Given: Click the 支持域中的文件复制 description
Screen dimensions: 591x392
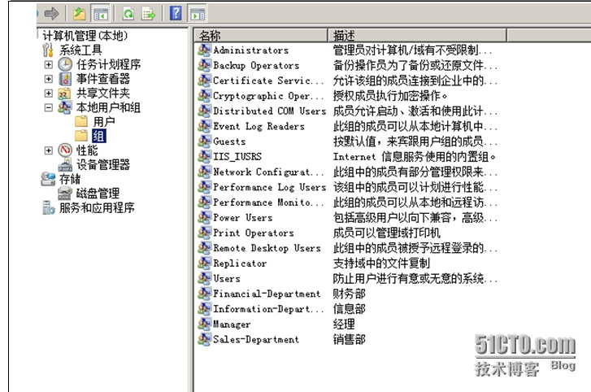Looking at the screenshot, I should click(x=381, y=263).
